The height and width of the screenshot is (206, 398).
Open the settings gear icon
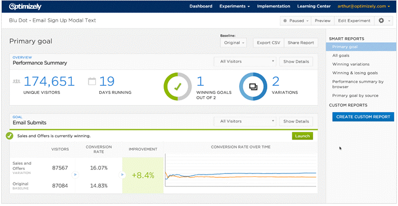click(381, 21)
